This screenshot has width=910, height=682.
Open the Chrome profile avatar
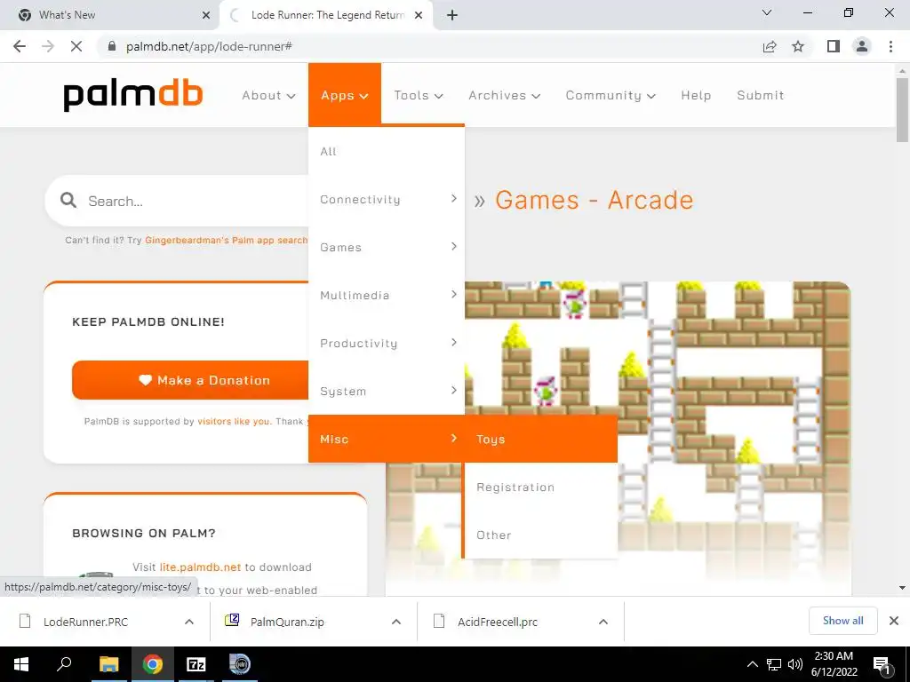(862, 46)
